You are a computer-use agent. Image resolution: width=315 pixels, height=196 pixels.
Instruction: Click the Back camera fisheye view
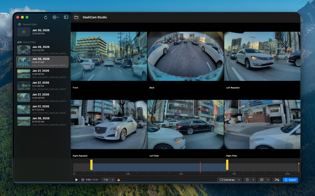pyautogui.click(x=185, y=56)
